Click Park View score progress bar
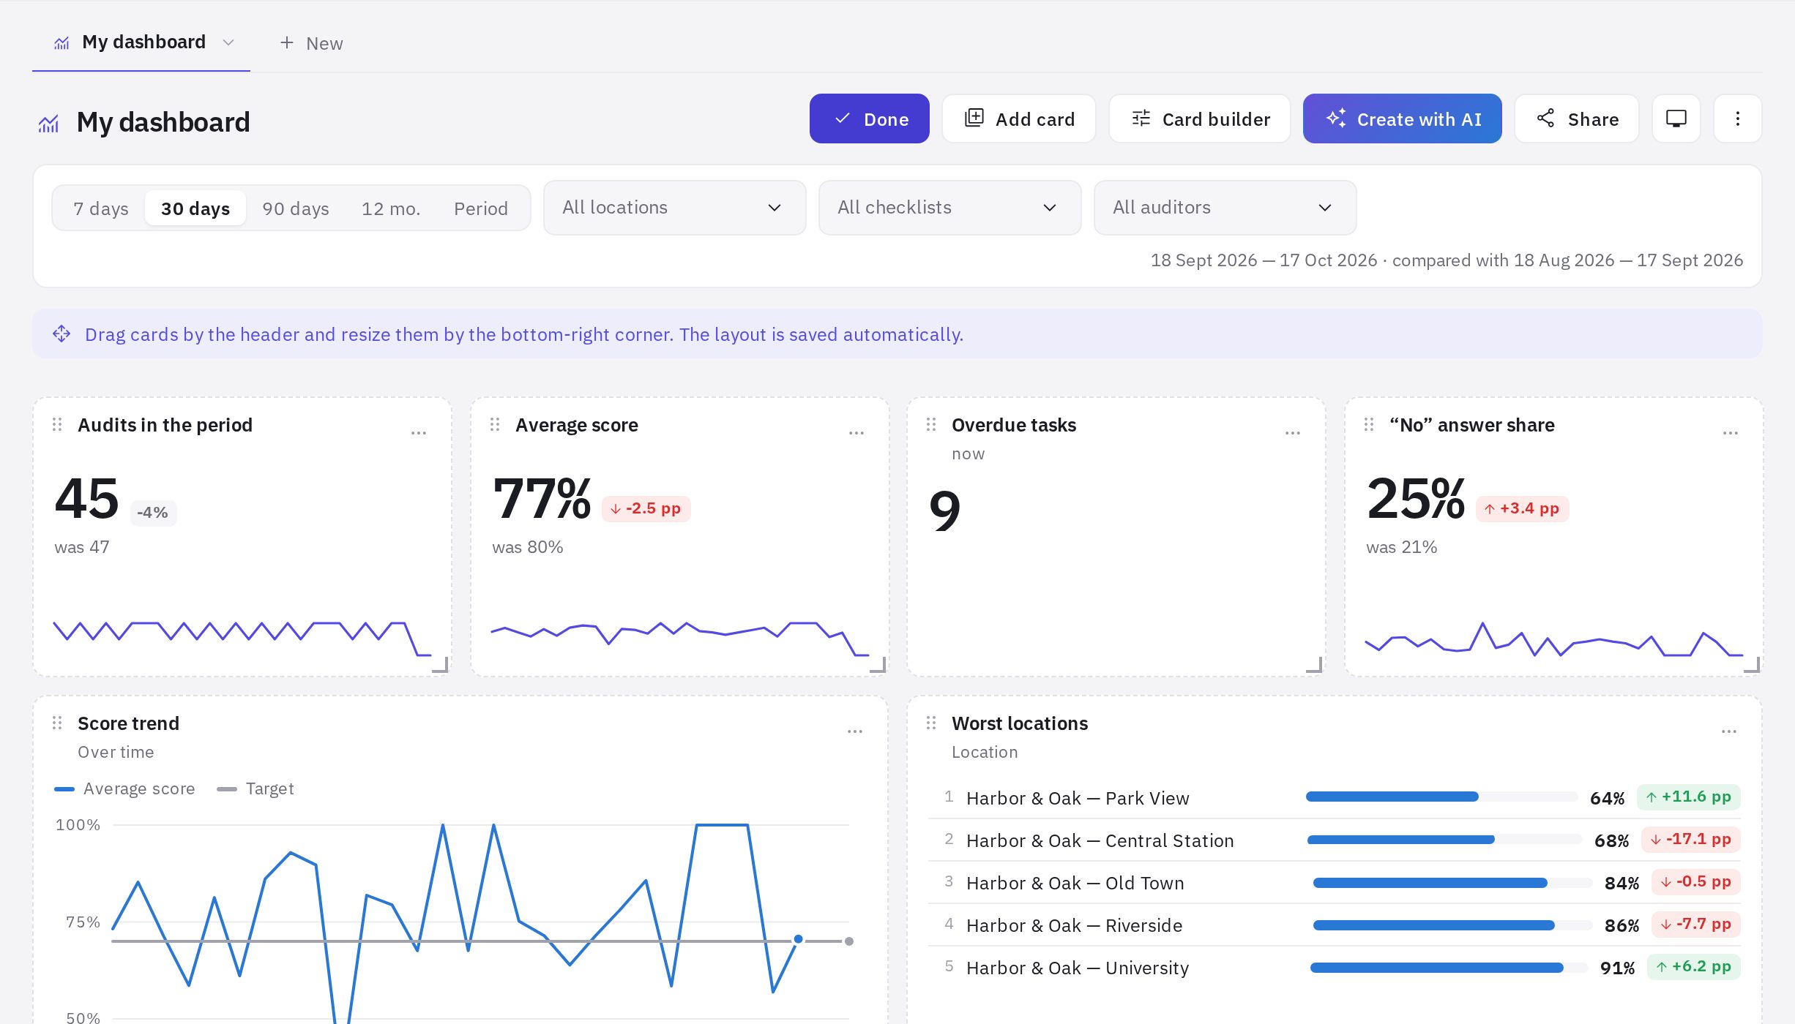 point(1441,797)
